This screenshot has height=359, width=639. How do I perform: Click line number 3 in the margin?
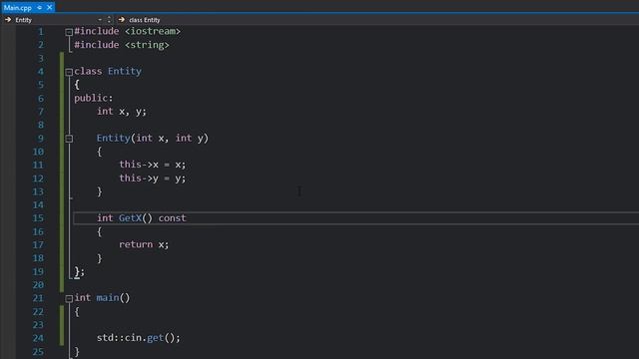click(41, 58)
